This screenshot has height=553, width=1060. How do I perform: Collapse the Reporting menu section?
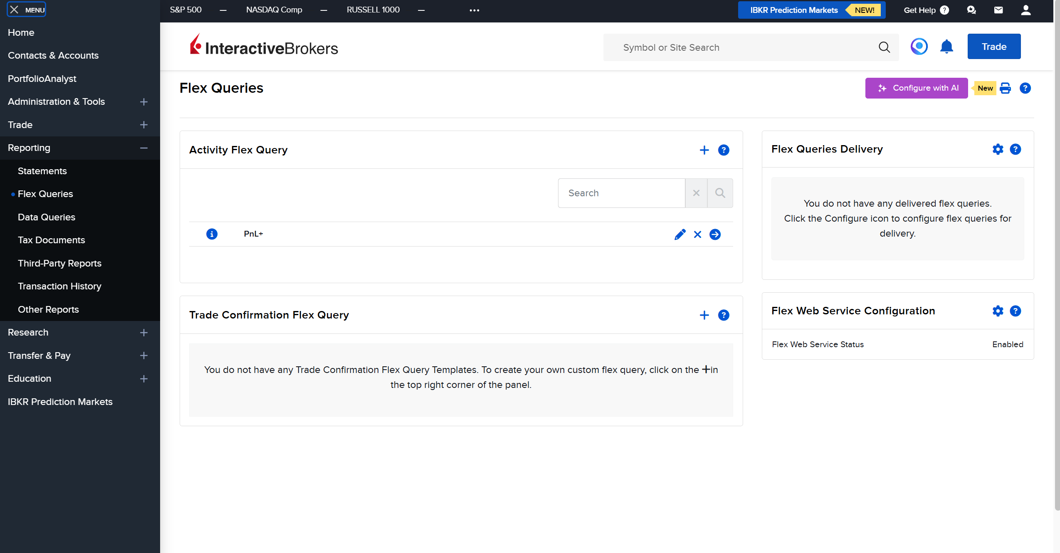coord(144,148)
